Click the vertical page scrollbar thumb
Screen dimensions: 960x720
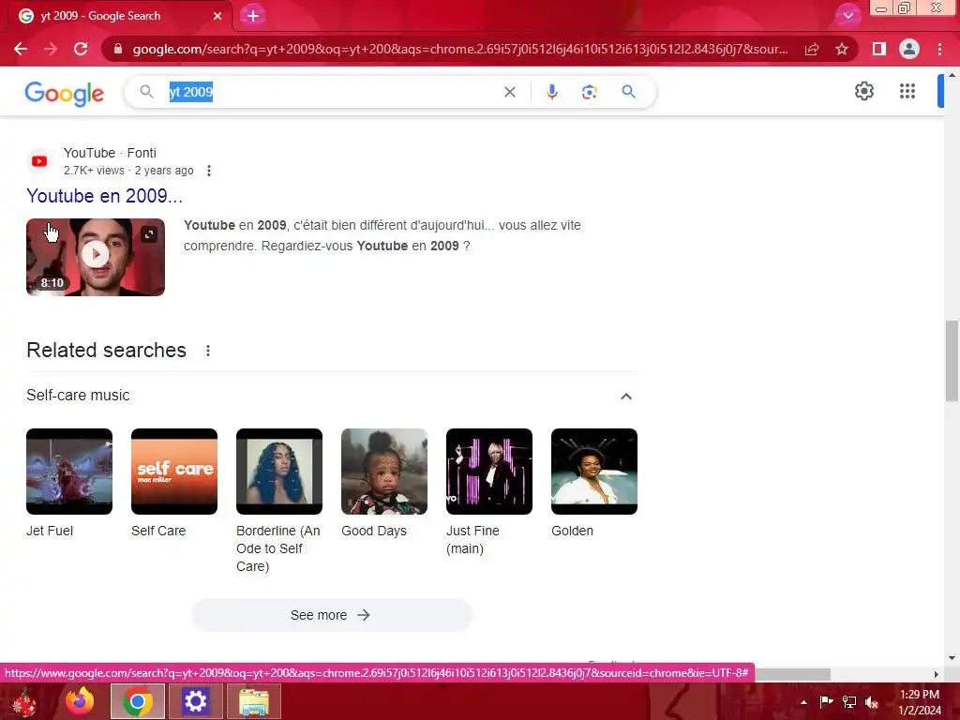pos(952,361)
